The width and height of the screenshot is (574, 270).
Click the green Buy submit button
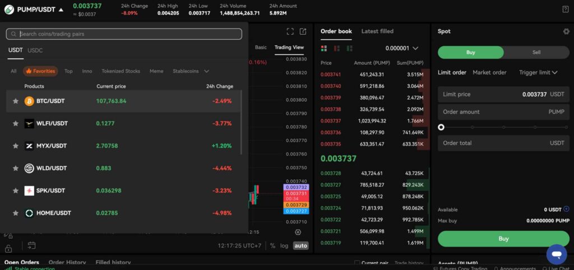click(x=503, y=239)
